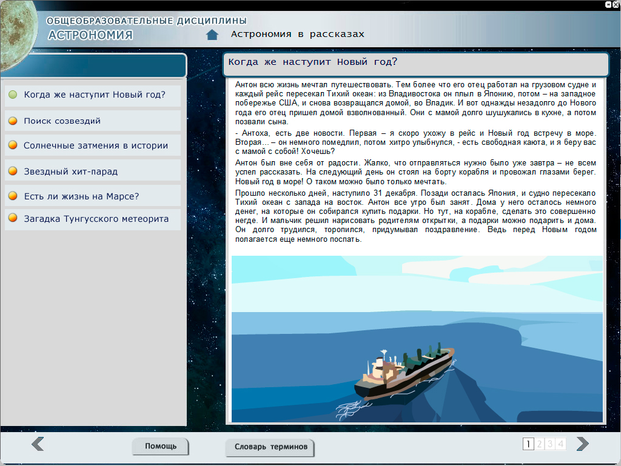Open story Загадка Тунгусского метеорита
The height and width of the screenshot is (466, 621).
pyautogui.click(x=93, y=219)
